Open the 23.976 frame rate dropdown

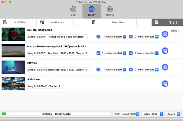[x=173, y=114]
